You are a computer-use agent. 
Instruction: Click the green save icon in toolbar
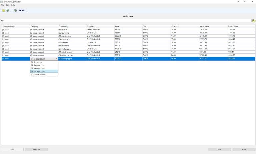coord(7,10)
